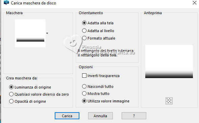Screen dimensions: 199x123
Task: Click the PaintShop Pro app icon in title bar
Action: coord(6,3)
